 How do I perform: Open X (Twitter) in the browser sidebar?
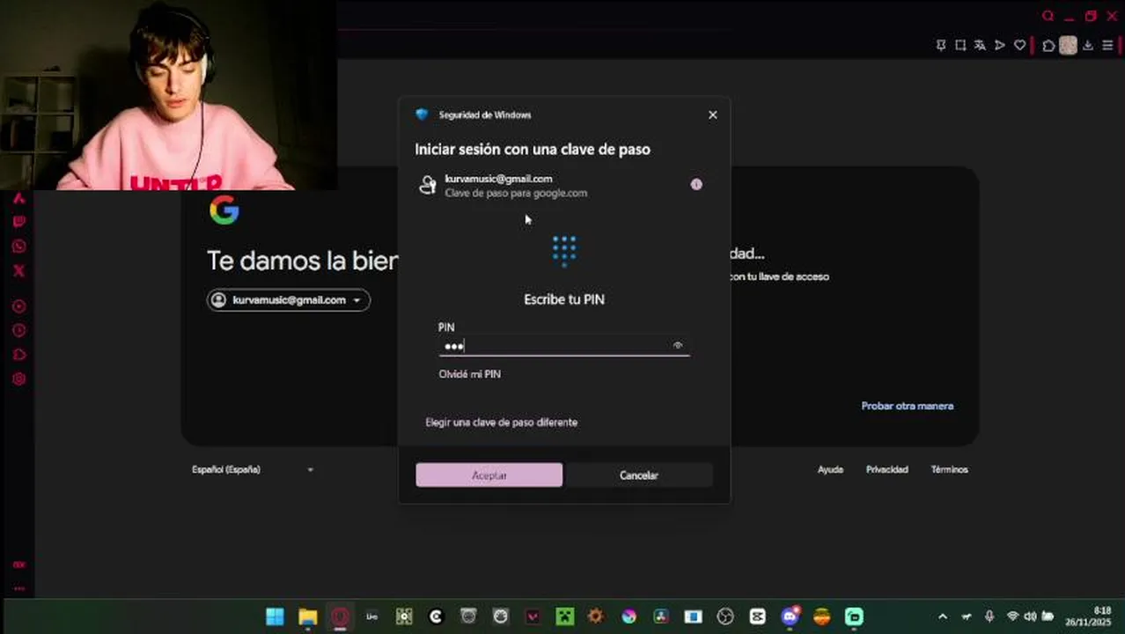[x=19, y=271]
